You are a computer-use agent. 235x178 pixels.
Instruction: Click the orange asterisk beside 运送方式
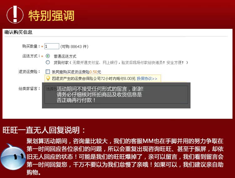[42, 56]
